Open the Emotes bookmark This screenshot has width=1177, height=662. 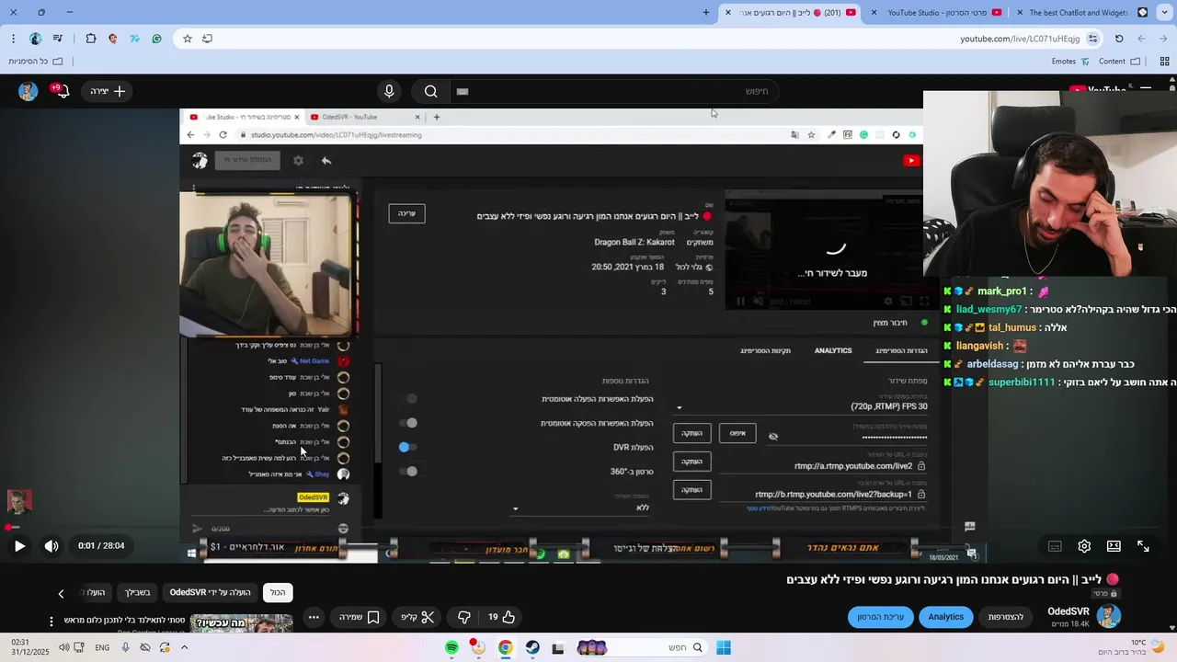(1070, 62)
